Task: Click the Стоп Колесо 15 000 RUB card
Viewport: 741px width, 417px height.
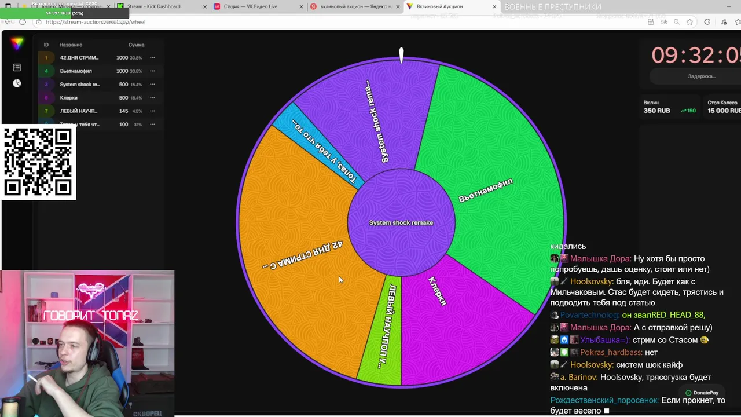Action: pos(722,107)
